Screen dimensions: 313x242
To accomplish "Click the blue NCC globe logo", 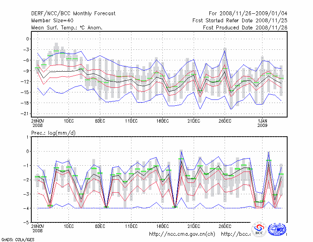I will coord(278,229).
